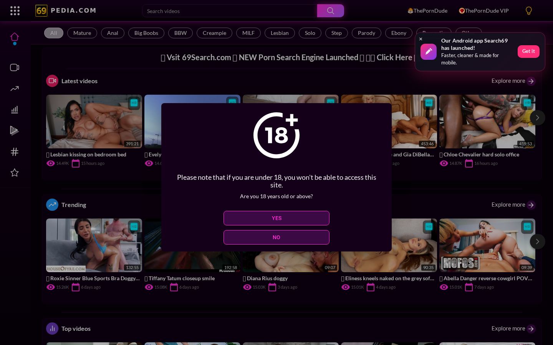Select the Step filter chip
Image resolution: width=553 pixels, height=345 pixels.
[336, 33]
